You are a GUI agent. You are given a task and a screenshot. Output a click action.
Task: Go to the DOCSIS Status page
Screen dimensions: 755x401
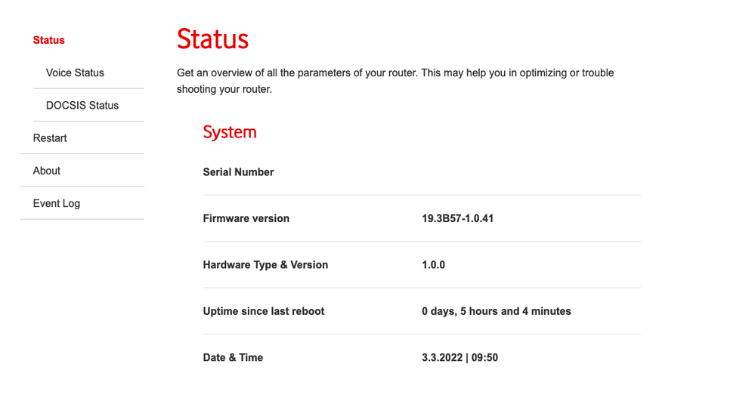pyautogui.click(x=82, y=105)
